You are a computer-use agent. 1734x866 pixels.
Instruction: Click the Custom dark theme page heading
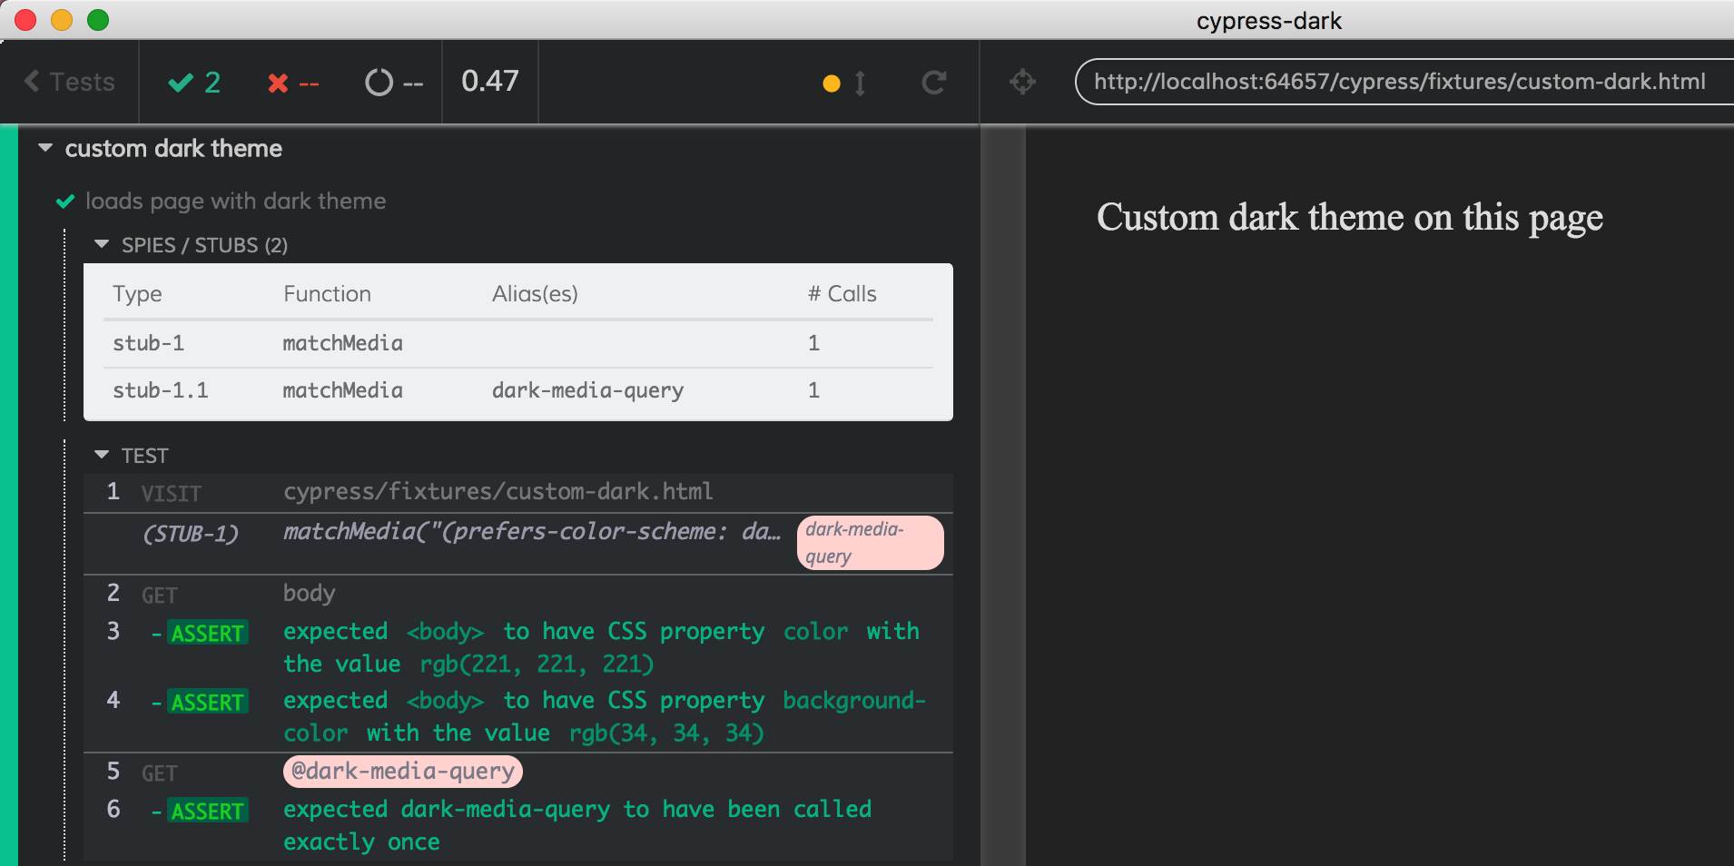(x=1350, y=218)
